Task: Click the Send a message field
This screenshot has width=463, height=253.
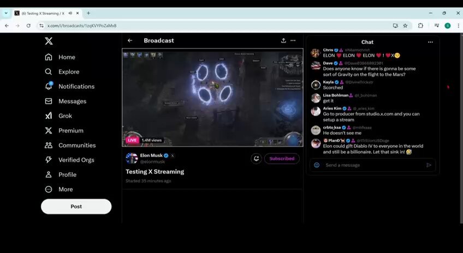Action: [373, 165]
